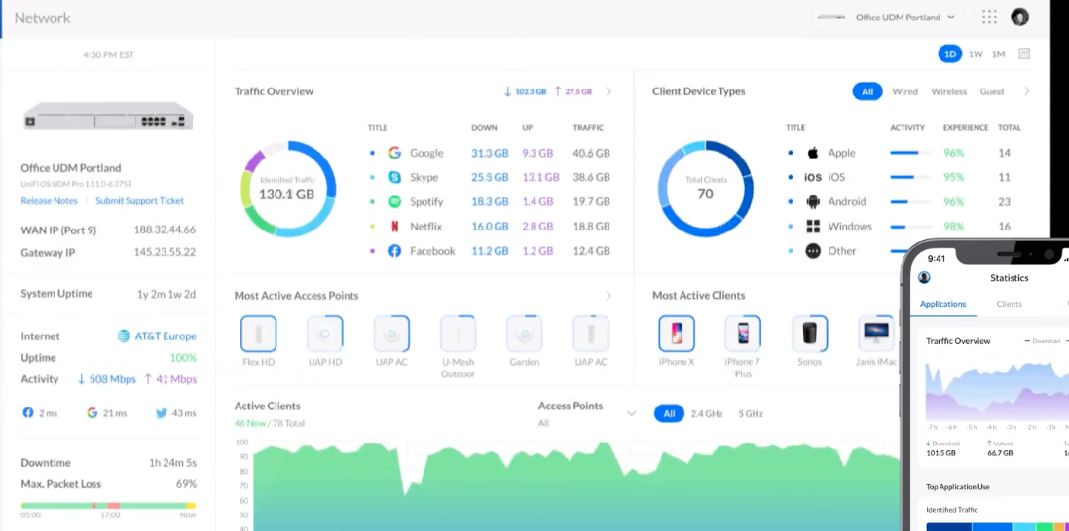
Task: Click the Apple activity bar
Action: pos(910,153)
